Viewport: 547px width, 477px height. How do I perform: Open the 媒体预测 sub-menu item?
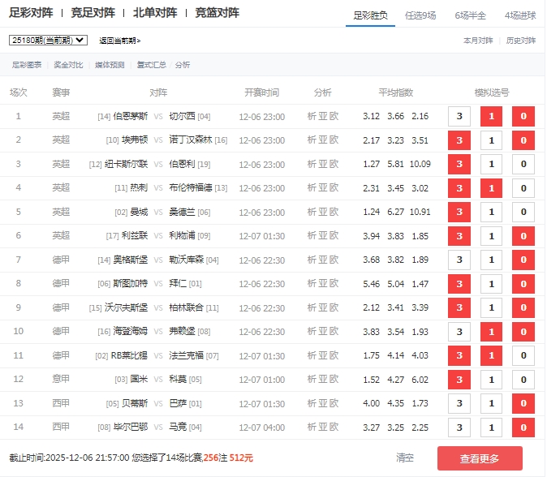click(110, 65)
